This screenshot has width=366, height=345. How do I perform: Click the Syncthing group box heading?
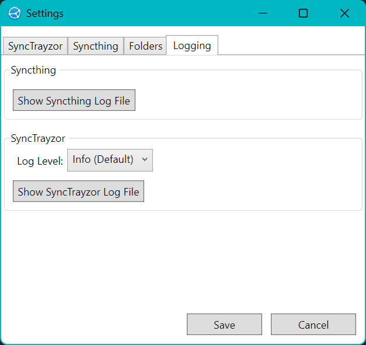point(33,70)
